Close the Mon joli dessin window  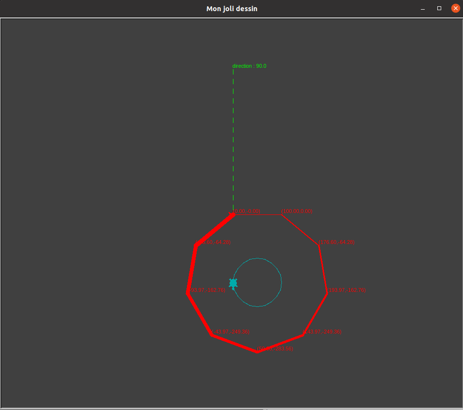click(x=455, y=8)
